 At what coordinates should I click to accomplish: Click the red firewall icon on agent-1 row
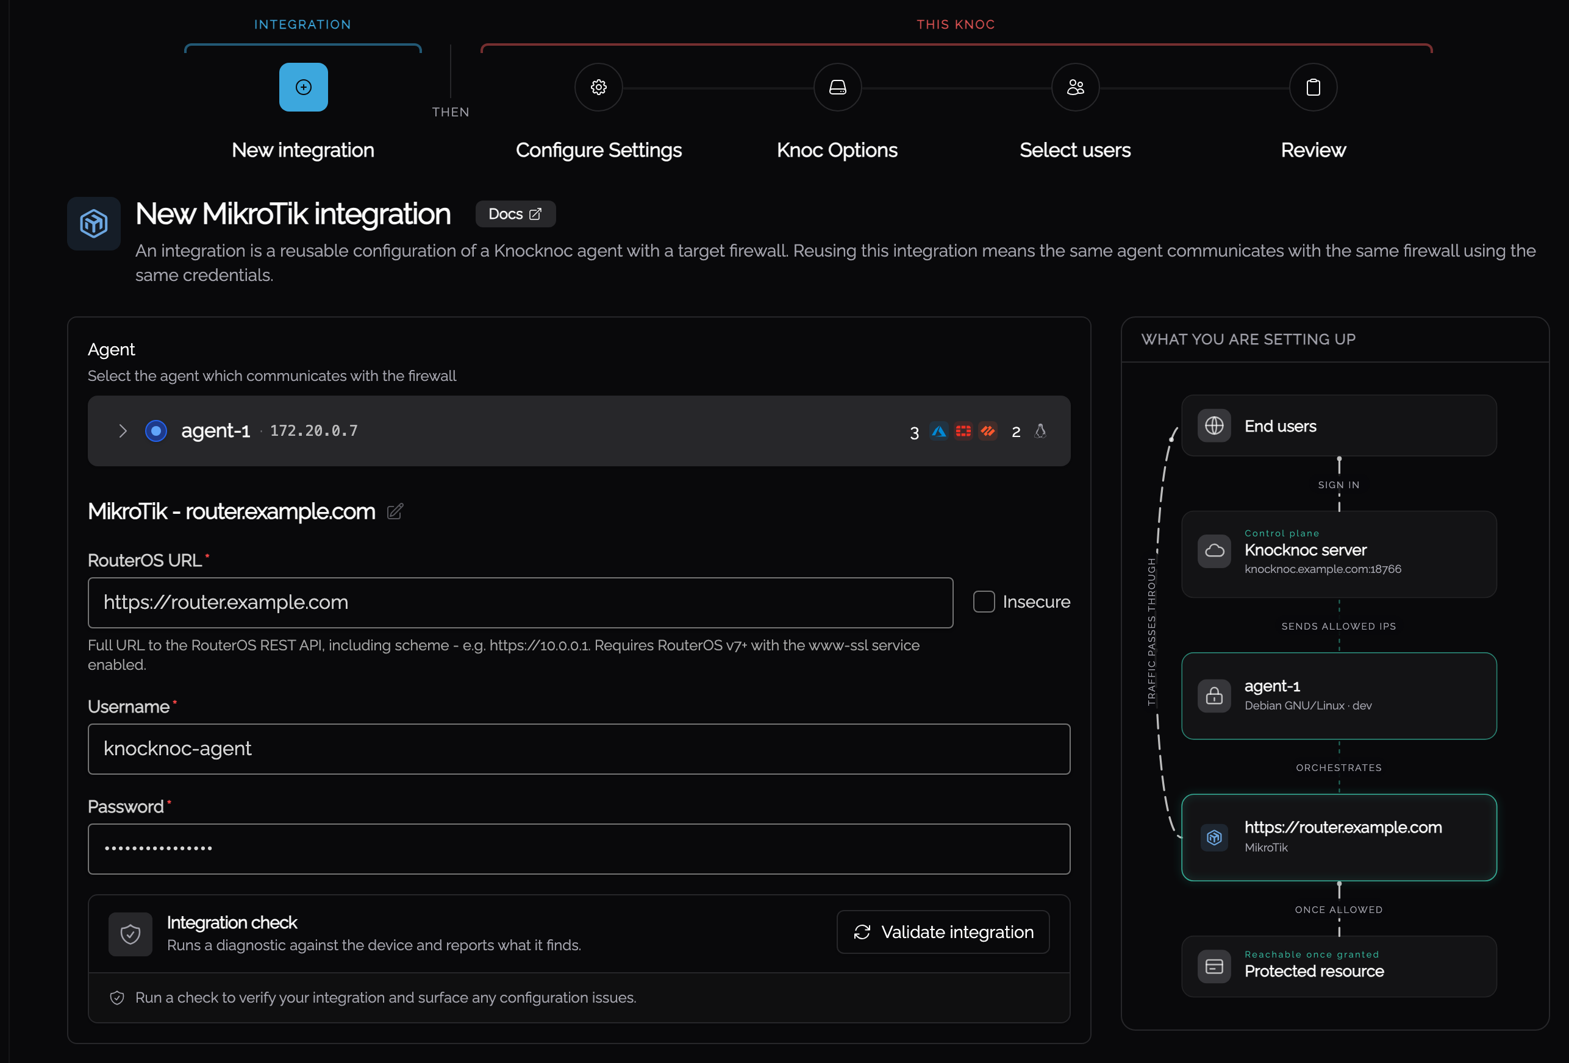click(963, 432)
